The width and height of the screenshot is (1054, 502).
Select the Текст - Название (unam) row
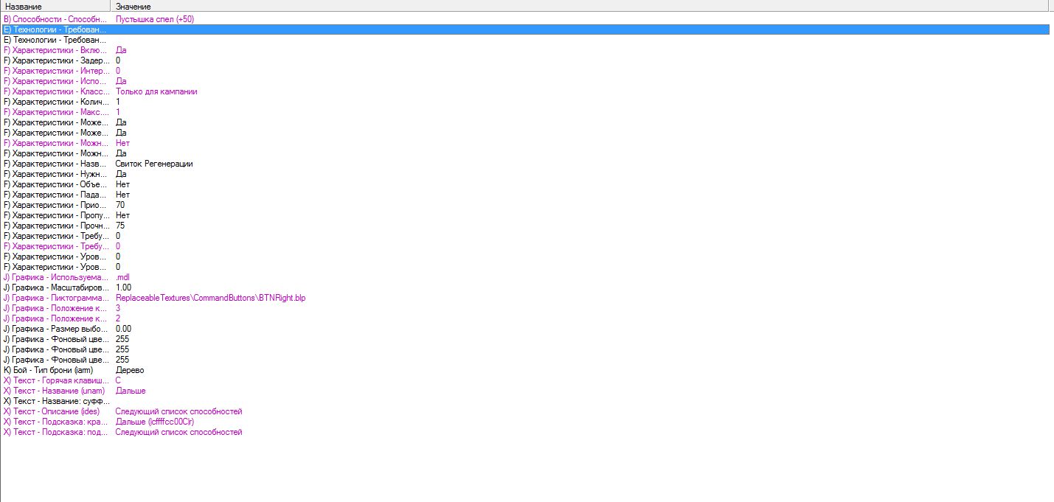point(525,391)
